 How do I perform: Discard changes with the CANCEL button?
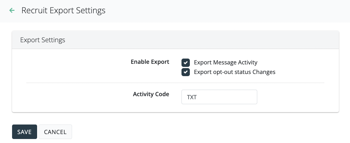[55, 132]
